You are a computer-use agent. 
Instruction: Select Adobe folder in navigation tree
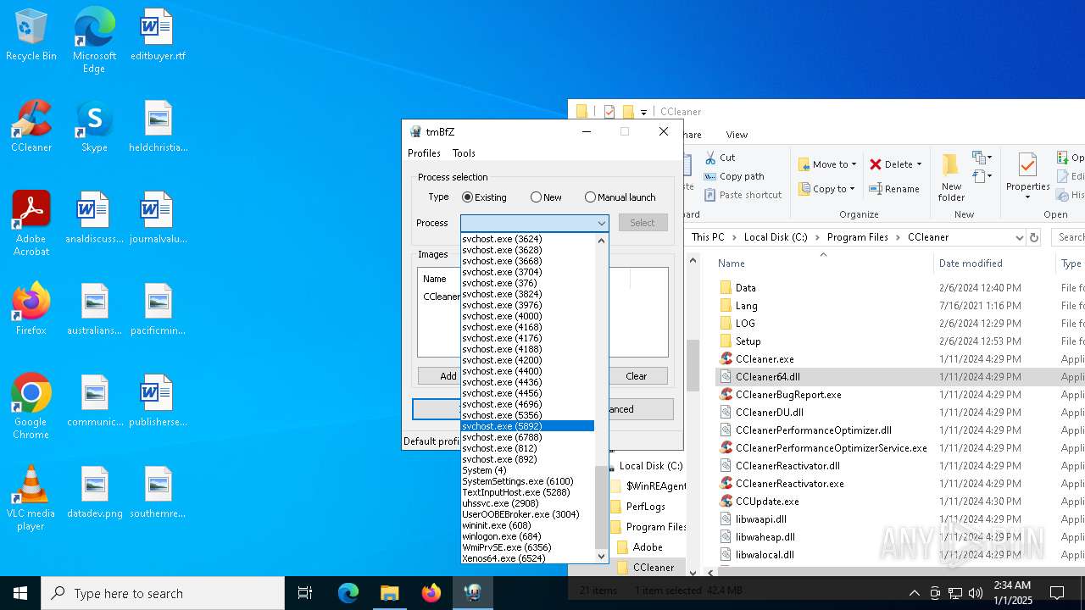[x=648, y=547]
